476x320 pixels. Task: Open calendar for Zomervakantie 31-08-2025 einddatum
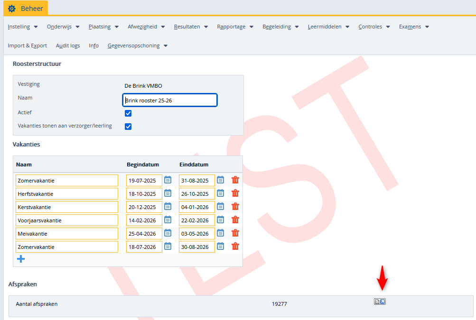point(220,180)
